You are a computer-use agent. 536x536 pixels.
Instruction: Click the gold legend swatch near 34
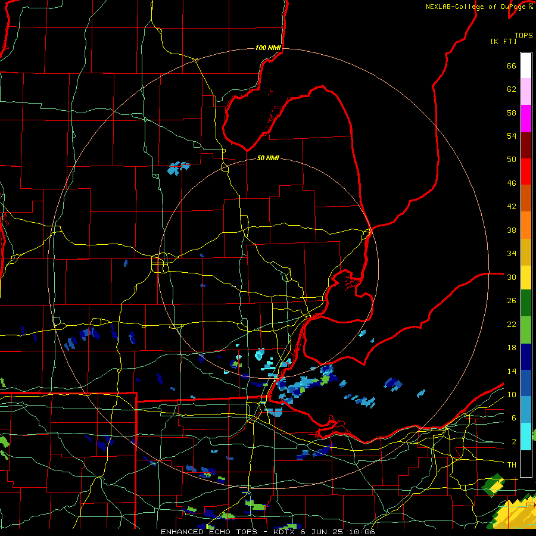[x=526, y=252]
